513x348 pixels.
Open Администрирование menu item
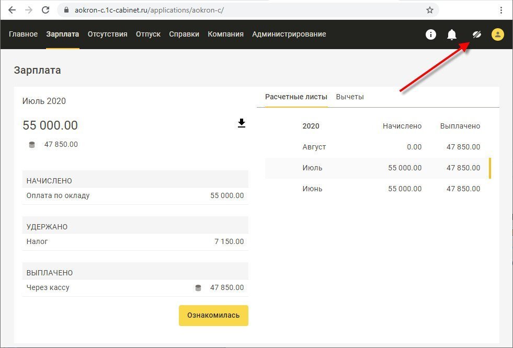[289, 34]
